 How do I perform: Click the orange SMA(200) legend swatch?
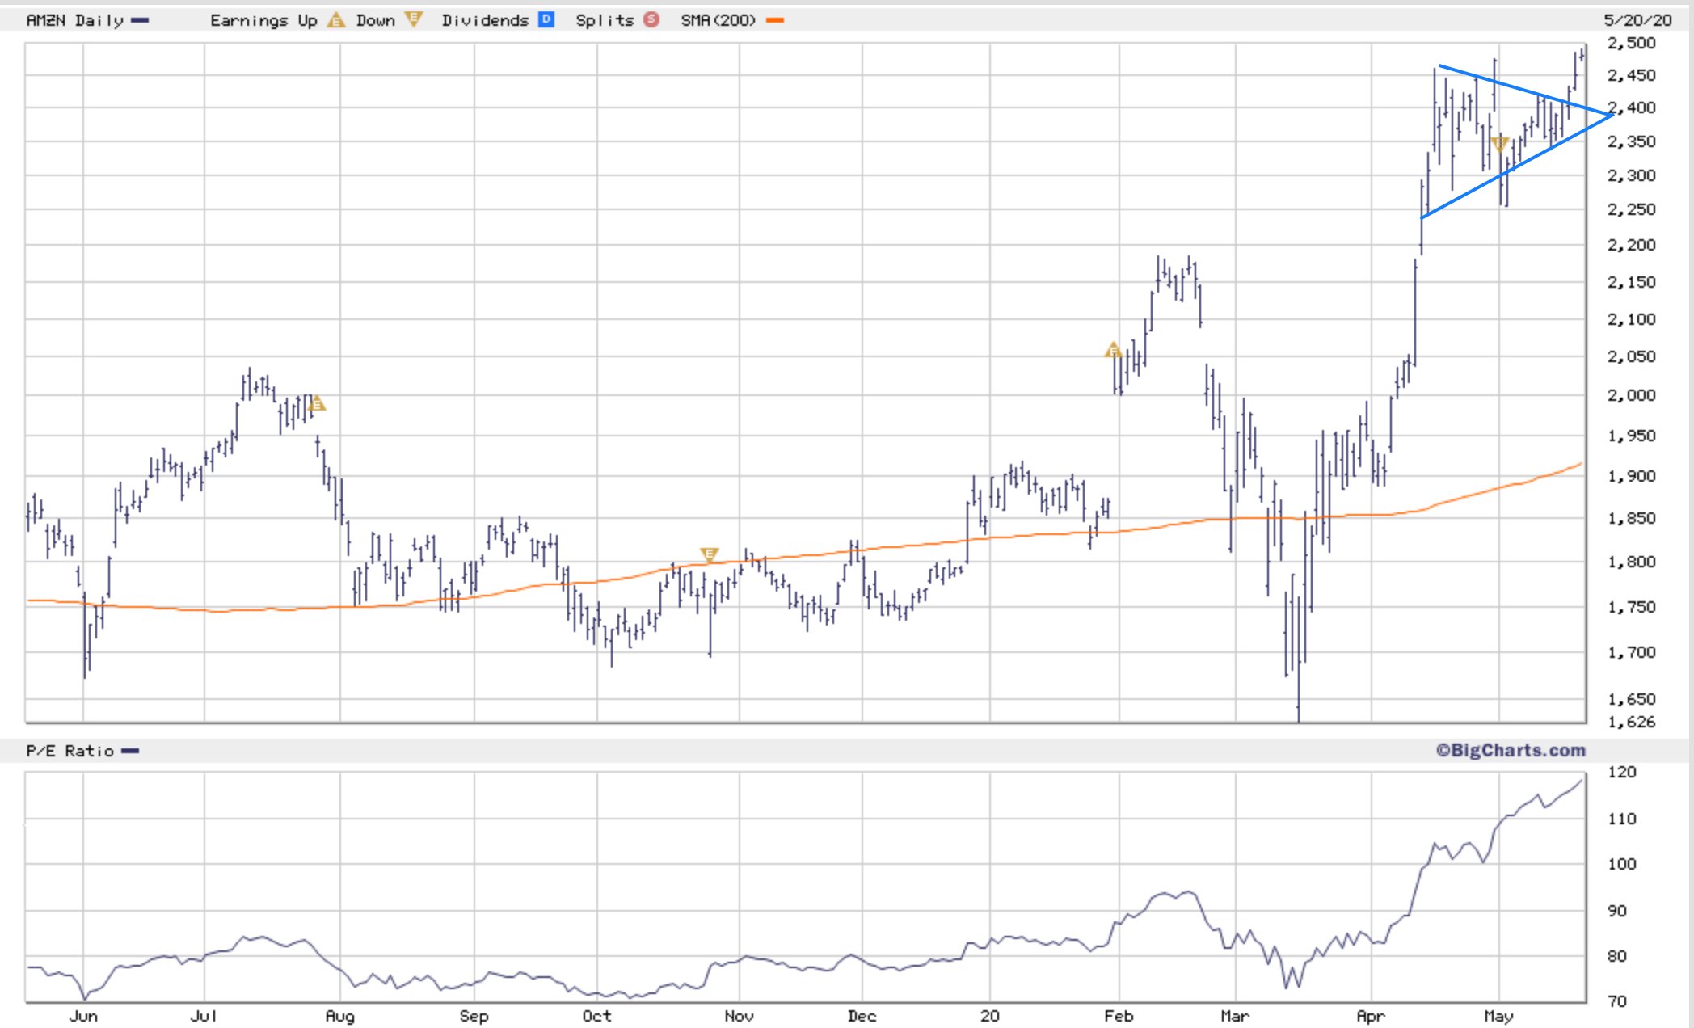(x=774, y=20)
